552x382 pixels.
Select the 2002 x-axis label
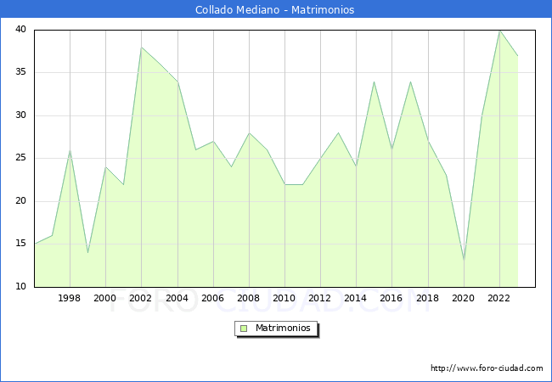click(x=140, y=298)
